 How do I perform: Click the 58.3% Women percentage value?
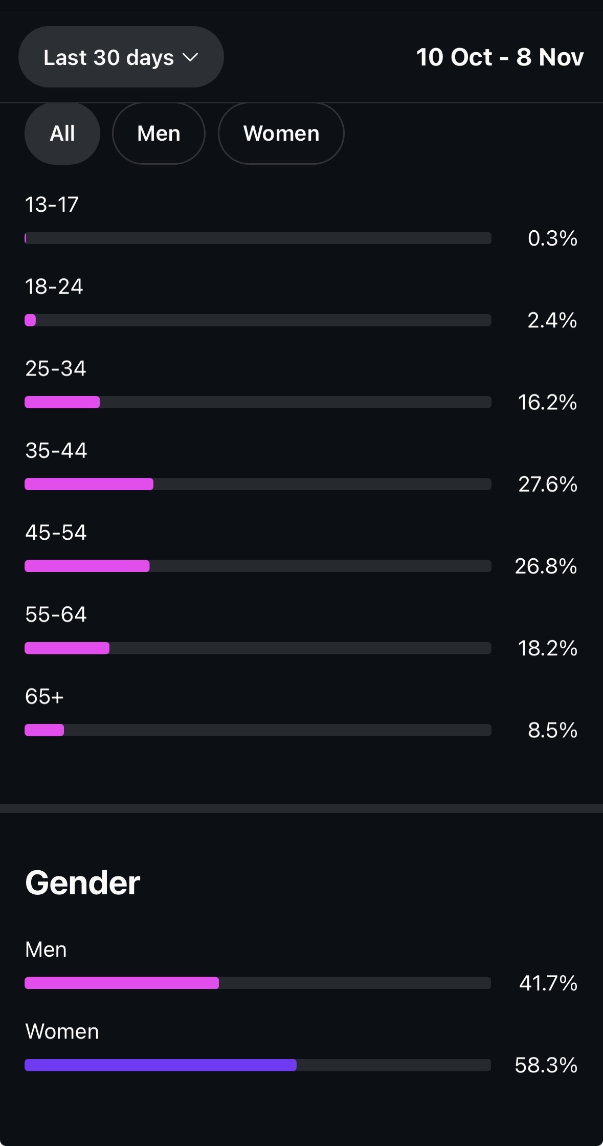(x=546, y=1065)
